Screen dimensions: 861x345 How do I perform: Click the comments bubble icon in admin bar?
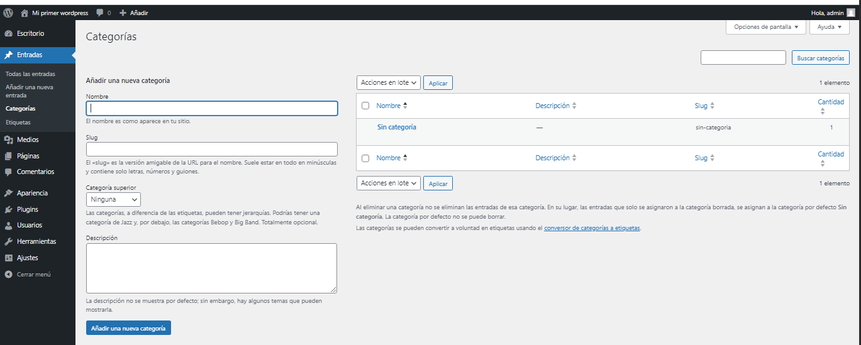pos(101,13)
